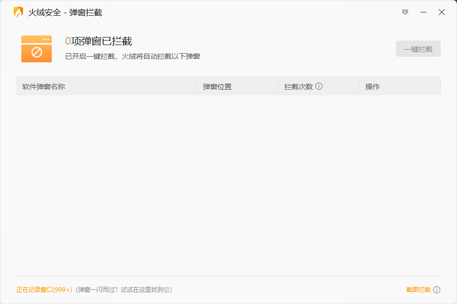
Task: Click the orange popup-block window icon
Action: [x=37, y=49]
